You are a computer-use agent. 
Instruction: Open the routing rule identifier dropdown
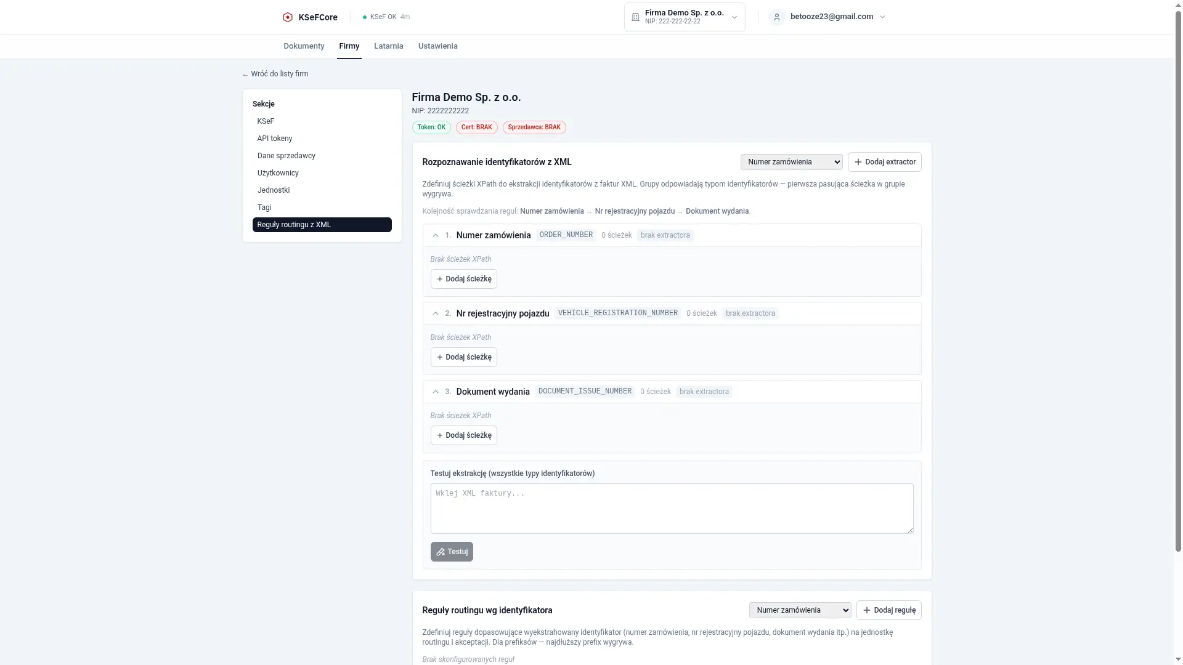click(800, 610)
